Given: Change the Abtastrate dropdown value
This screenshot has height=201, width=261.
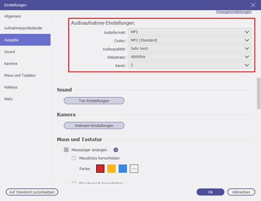Looking at the screenshot, I should point(190,57).
